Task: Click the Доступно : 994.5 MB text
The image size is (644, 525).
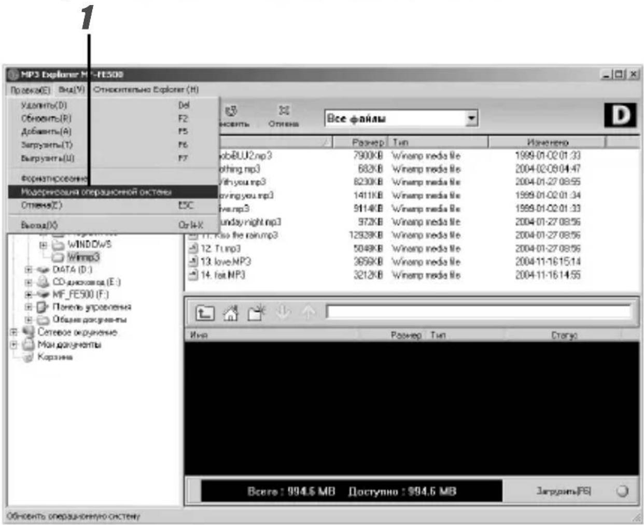Action: [x=402, y=491]
